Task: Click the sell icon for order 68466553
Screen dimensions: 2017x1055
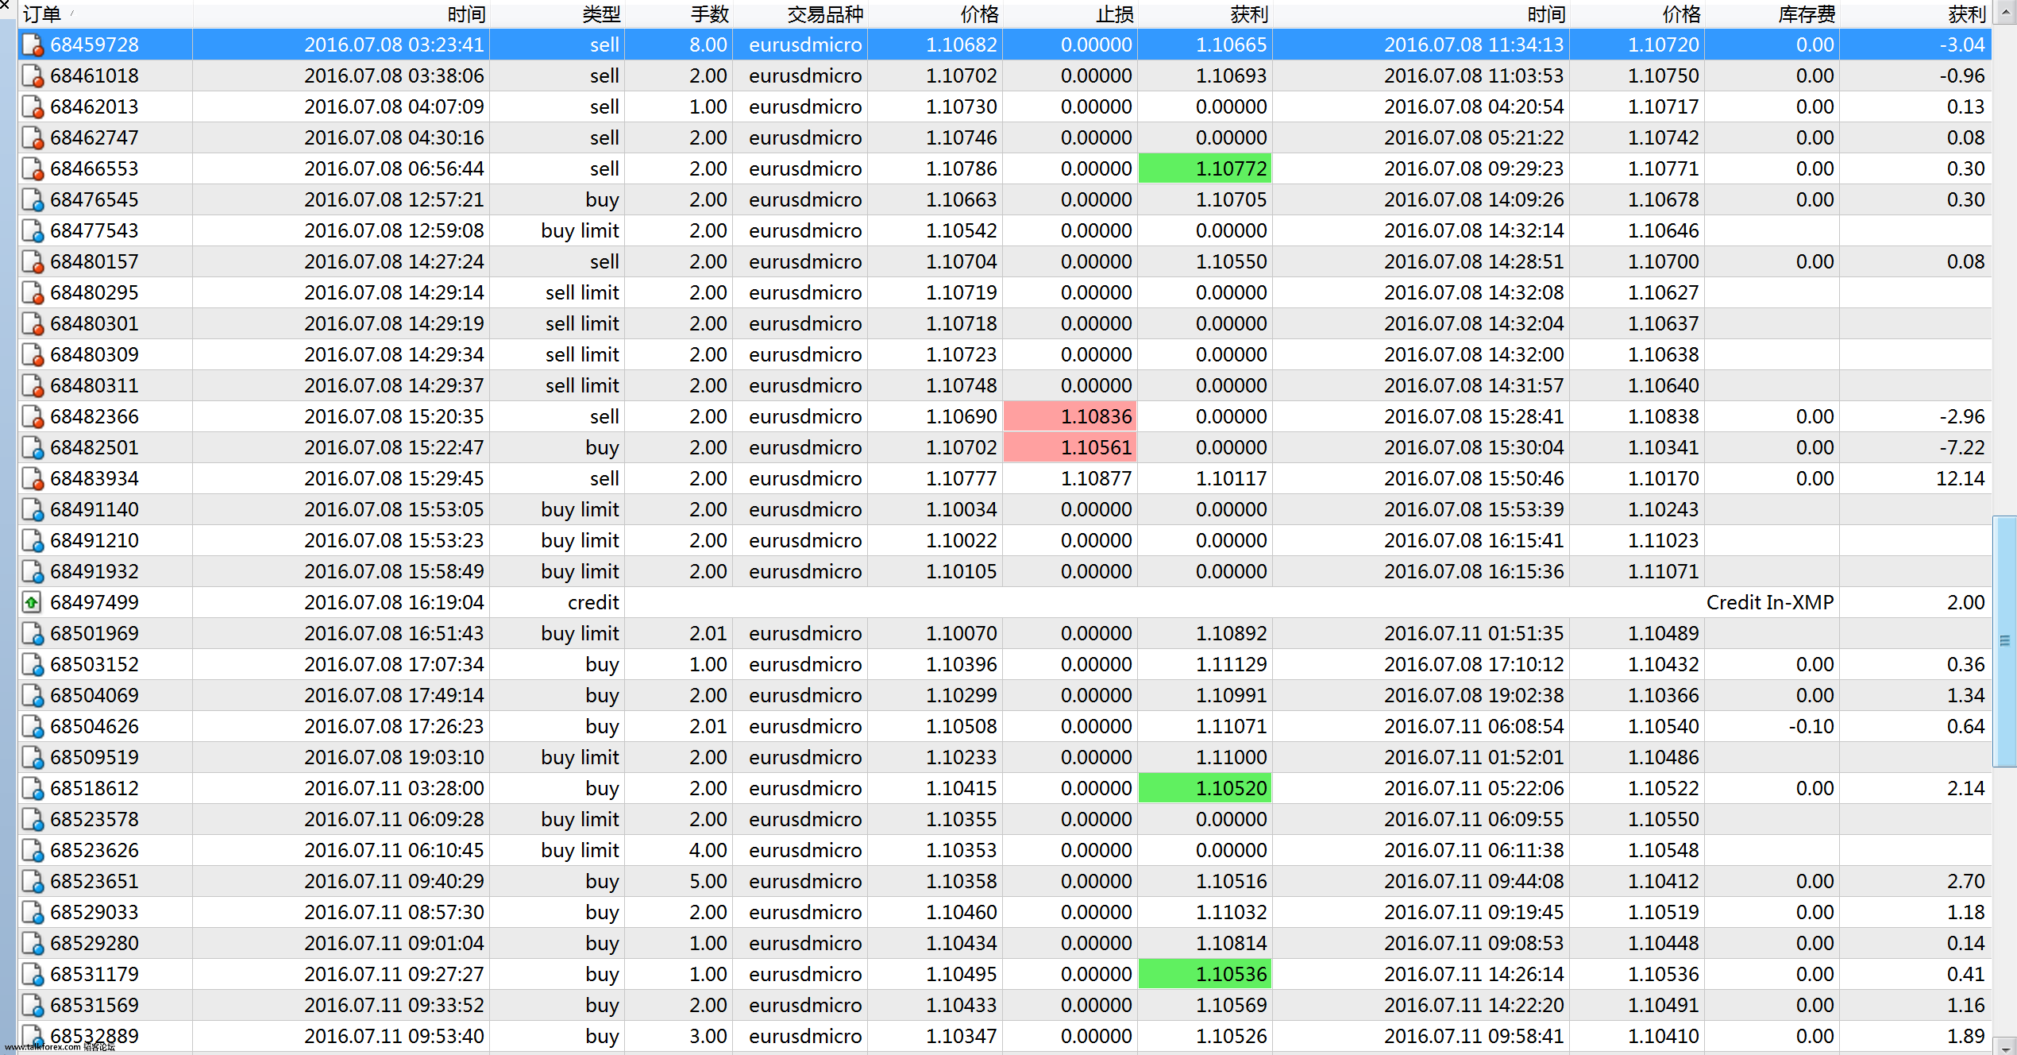Action: pyautogui.click(x=33, y=169)
